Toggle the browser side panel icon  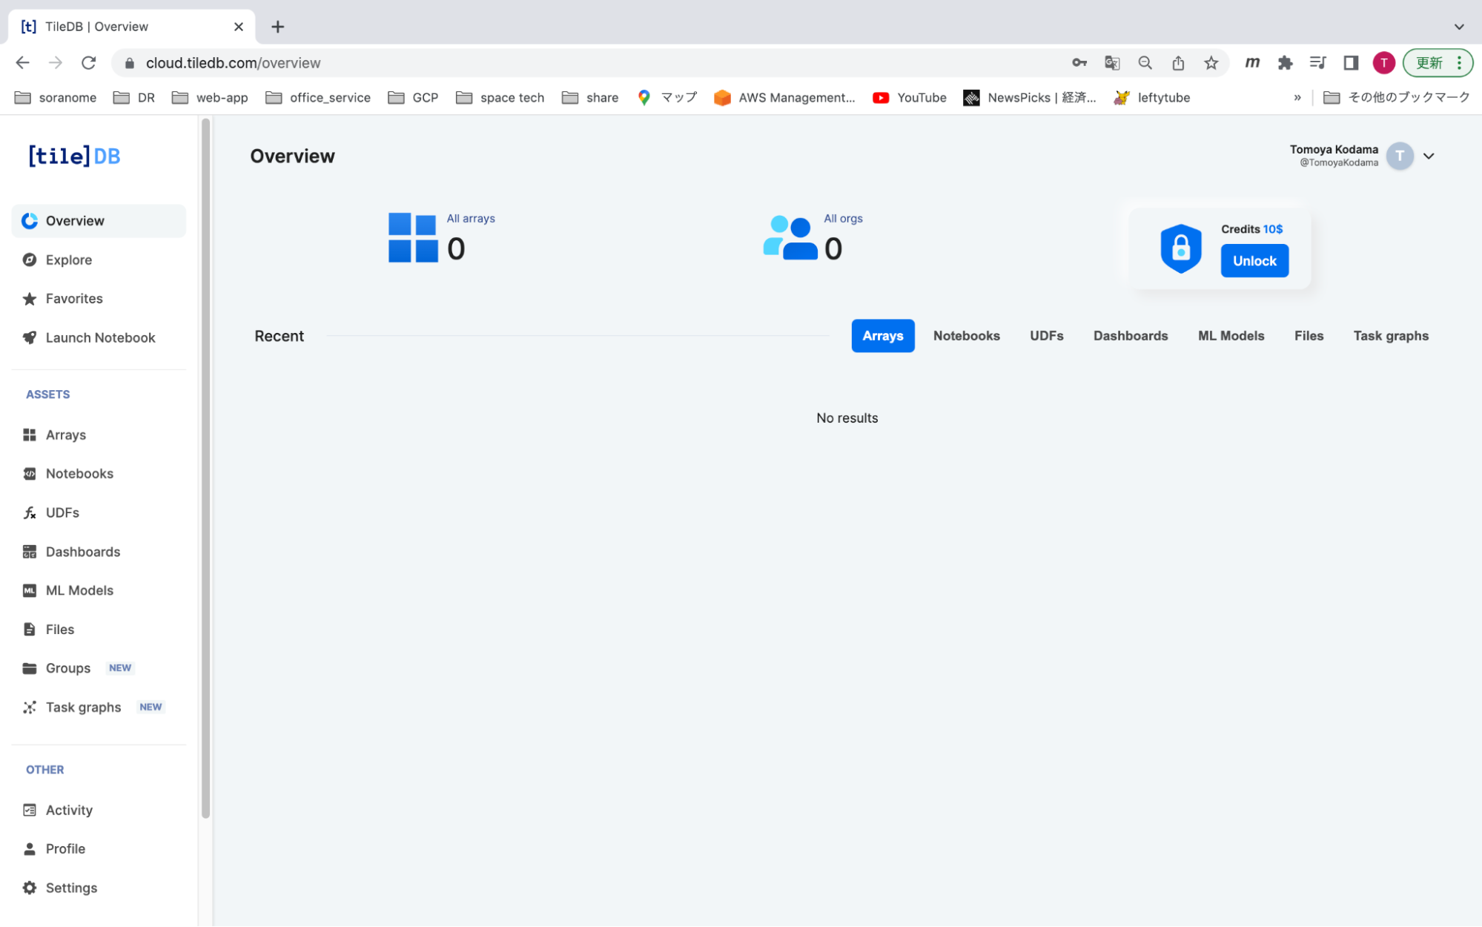tap(1351, 63)
